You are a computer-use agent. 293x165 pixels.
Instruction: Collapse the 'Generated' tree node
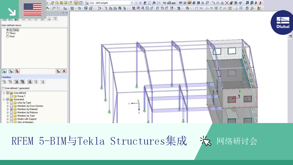[x=4, y=99]
